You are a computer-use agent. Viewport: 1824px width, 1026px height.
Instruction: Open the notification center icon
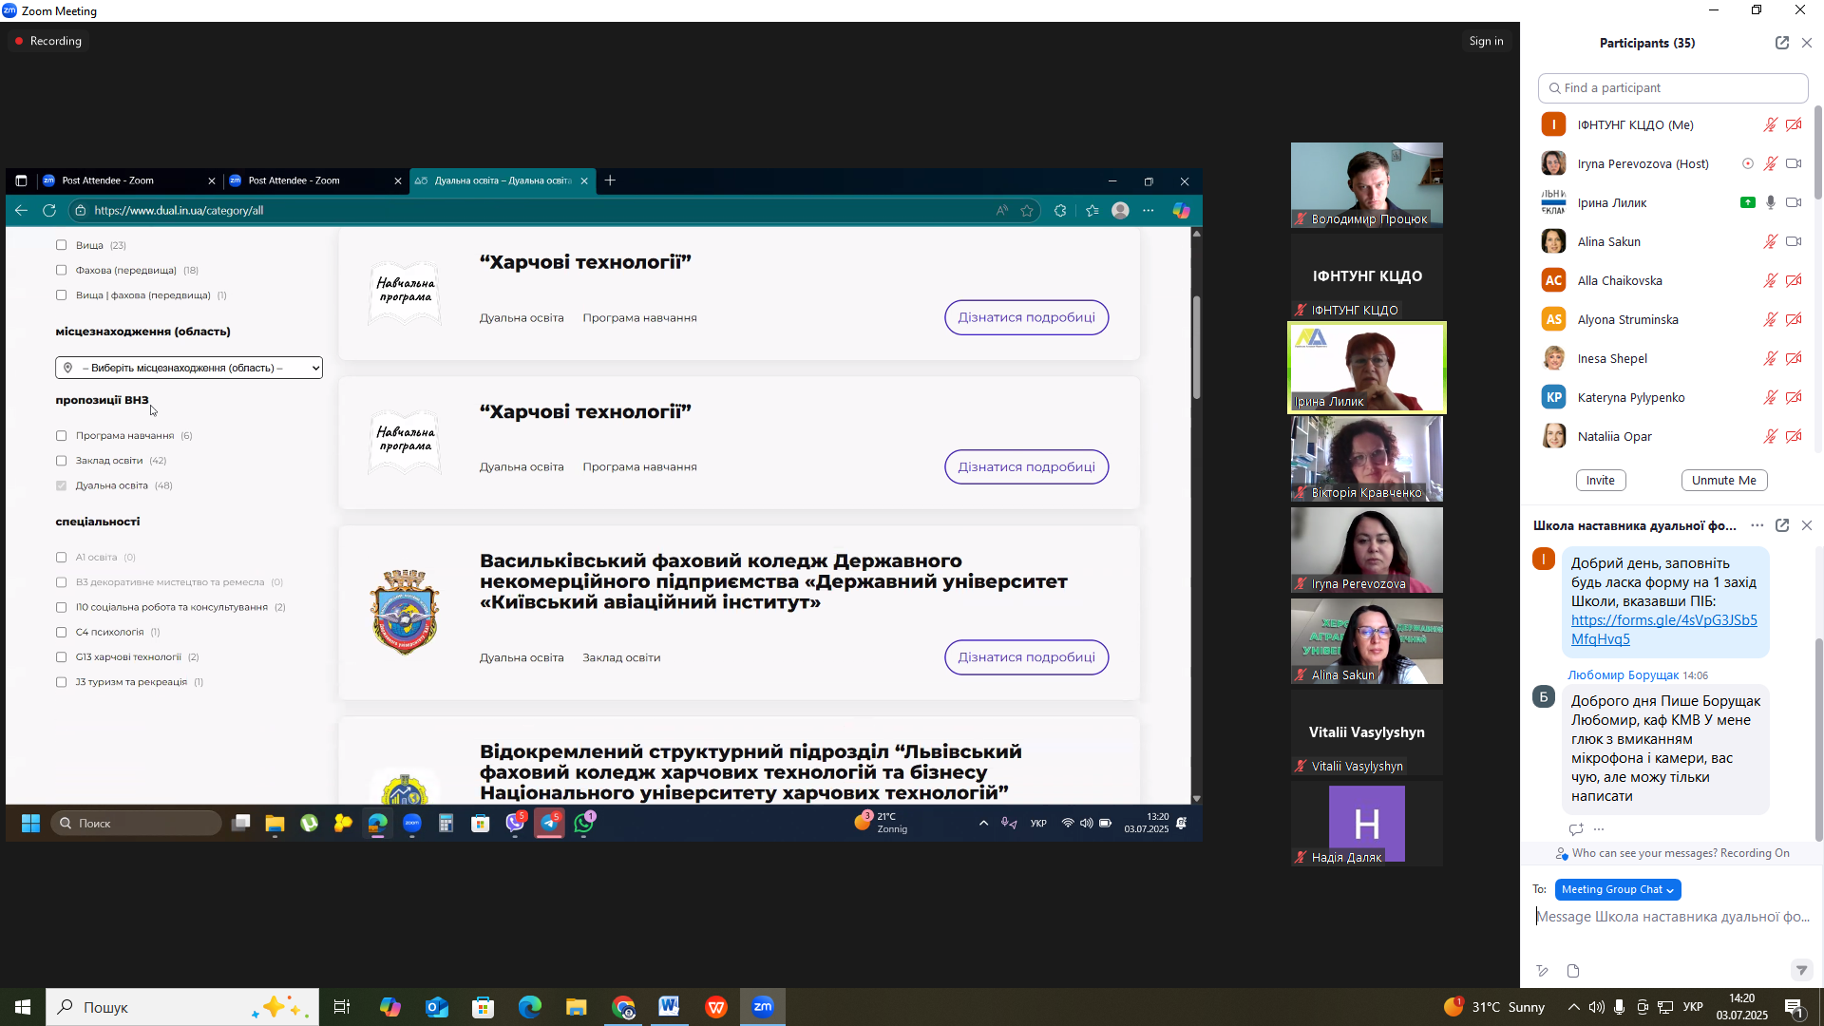point(1795,1007)
